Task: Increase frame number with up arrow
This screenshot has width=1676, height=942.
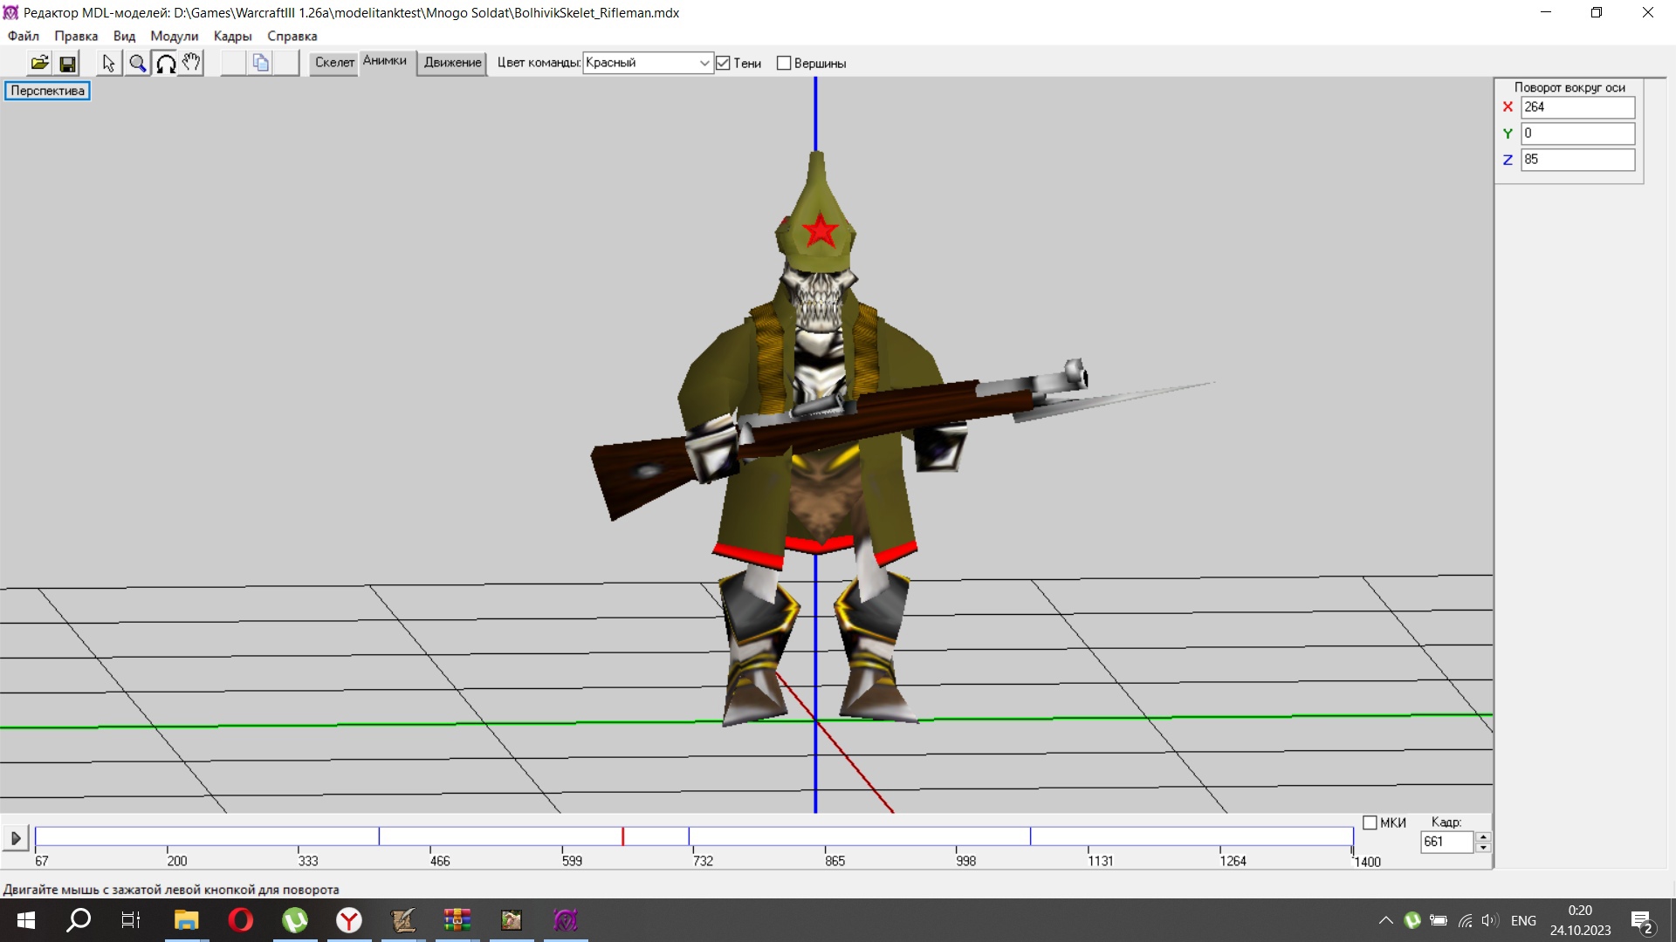Action: (x=1483, y=836)
